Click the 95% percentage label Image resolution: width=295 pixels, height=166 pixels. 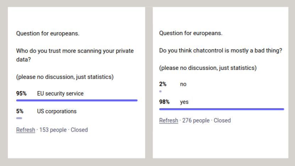(x=21, y=94)
